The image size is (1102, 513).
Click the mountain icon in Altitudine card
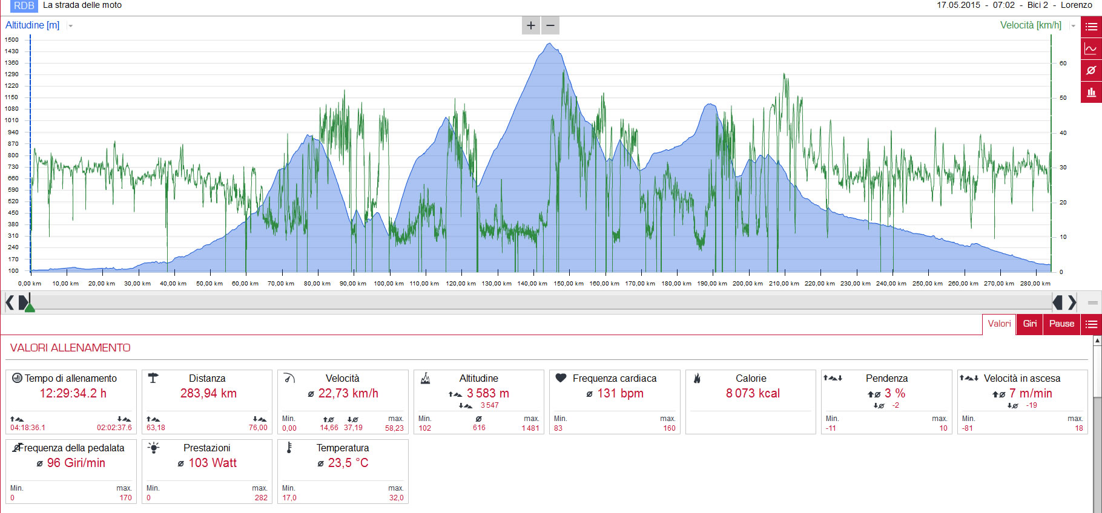coord(426,378)
